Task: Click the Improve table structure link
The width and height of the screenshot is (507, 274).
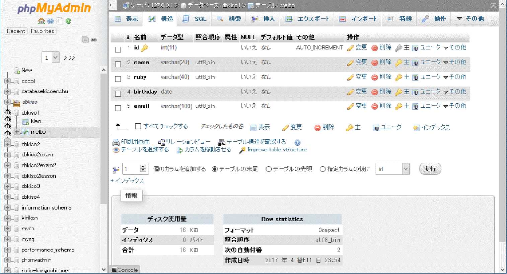Action: pyautogui.click(x=277, y=150)
